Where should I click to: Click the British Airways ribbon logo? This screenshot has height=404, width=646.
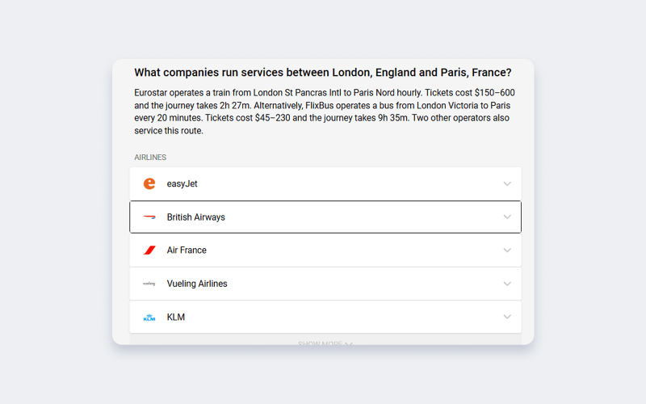(149, 217)
